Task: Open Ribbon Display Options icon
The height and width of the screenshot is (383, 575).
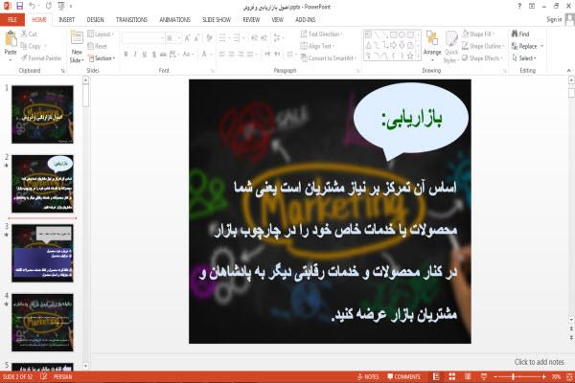Action: tap(532, 6)
